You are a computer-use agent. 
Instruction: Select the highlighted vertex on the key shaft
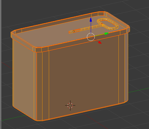point(74,31)
